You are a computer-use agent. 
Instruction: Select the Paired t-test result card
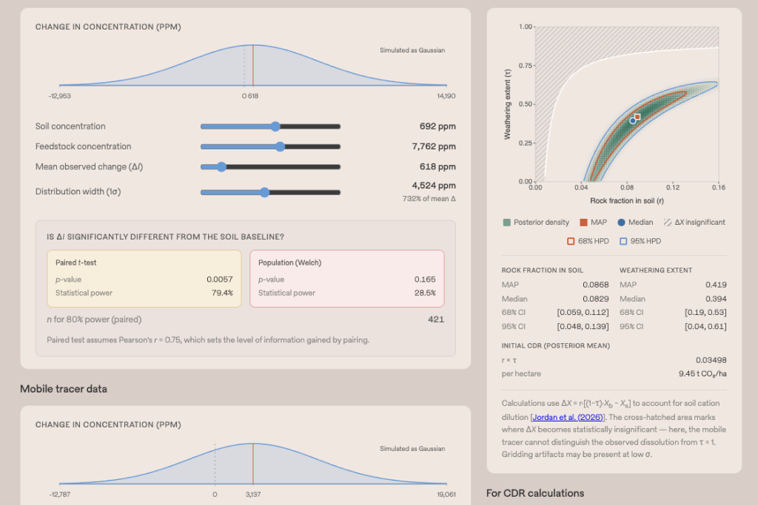coord(144,279)
